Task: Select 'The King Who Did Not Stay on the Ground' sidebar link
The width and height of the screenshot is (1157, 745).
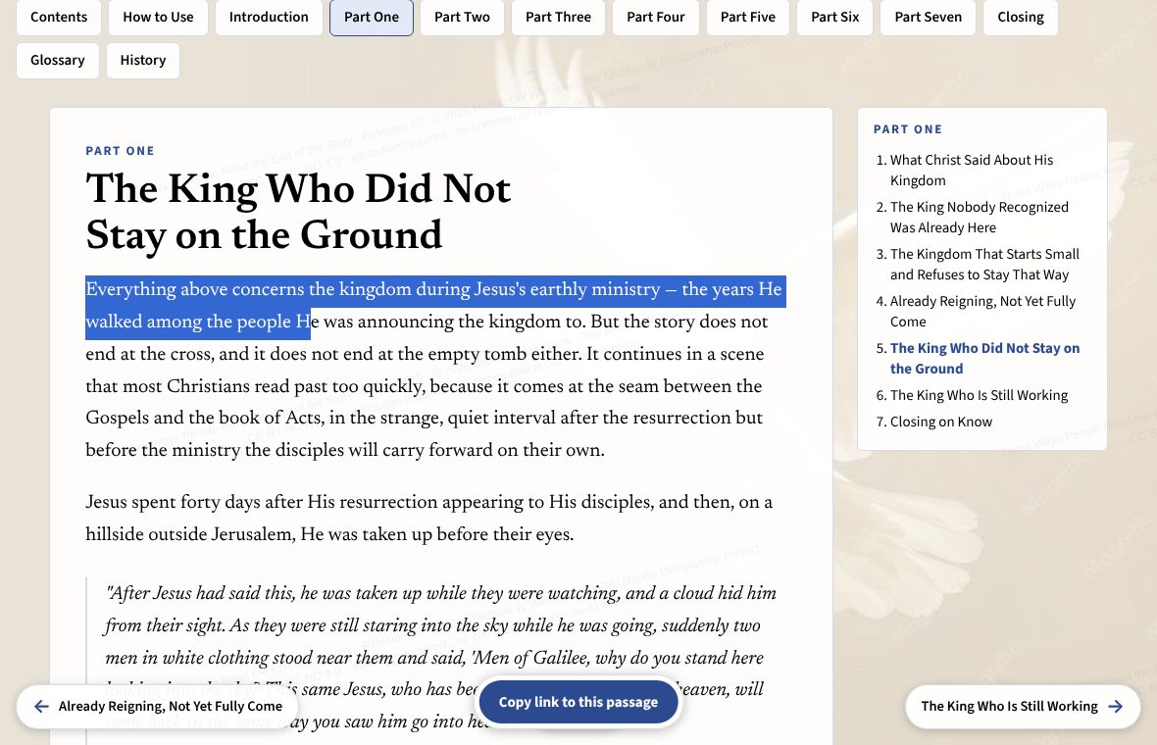Action: point(984,359)
